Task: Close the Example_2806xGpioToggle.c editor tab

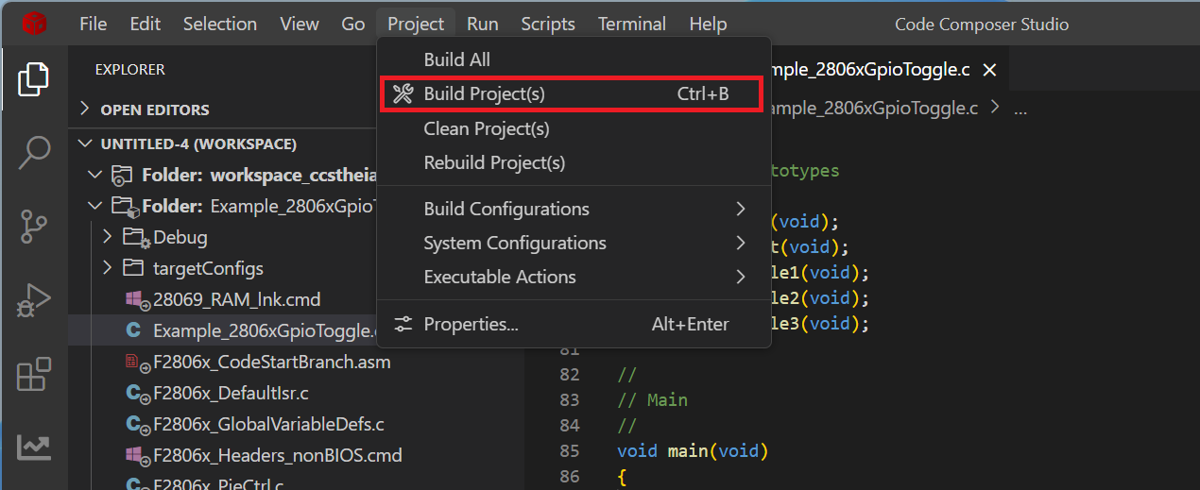Action: click(990, 70)
